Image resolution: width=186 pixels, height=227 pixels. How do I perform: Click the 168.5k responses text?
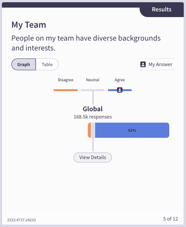[93, 117]
